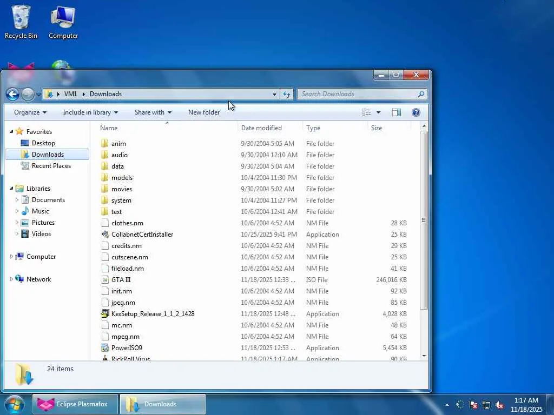Image resolution: width=554 pixels, height=415 pixels.
Task: Open the view options dropdown arrow
Action: (x=378, y=112)
